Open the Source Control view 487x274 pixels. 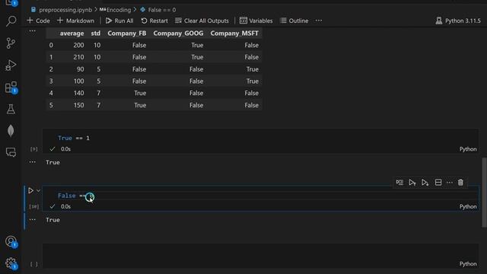[x=11, y=43]
